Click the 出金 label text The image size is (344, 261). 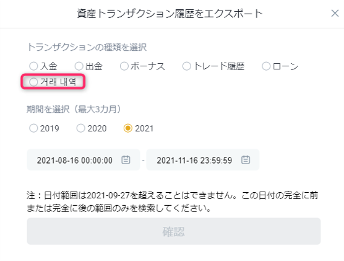tap(94, 66)
